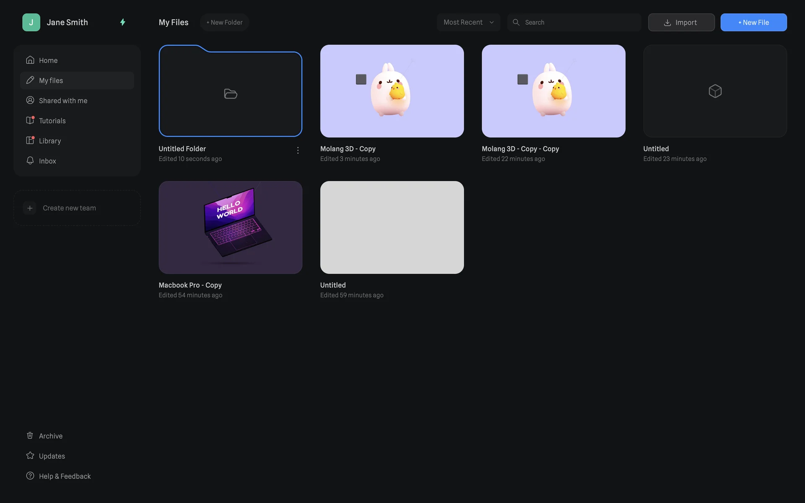Click the Create new team plus button
805x503 pixels.
30,208
